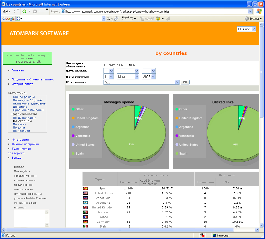Viewport: 265px width, 239px height.
Task: Click the Germany flag icon in table
Action: (85, 222)
